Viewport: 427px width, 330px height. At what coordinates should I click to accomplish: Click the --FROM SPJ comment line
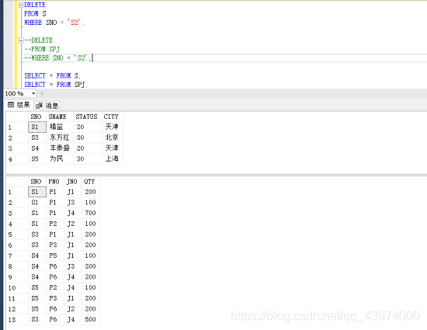[42, 49]
